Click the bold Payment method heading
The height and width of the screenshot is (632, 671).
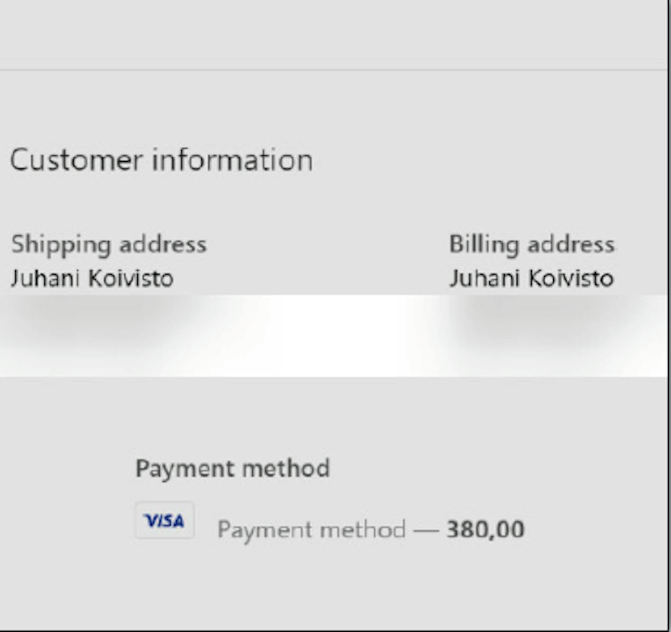click(x=232, y=468)
